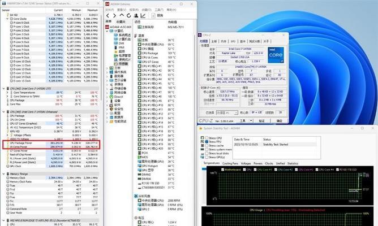Click the Validate button in CPU-Z
The width and height of the screenshot is (378, 226).
coord(261,120)
